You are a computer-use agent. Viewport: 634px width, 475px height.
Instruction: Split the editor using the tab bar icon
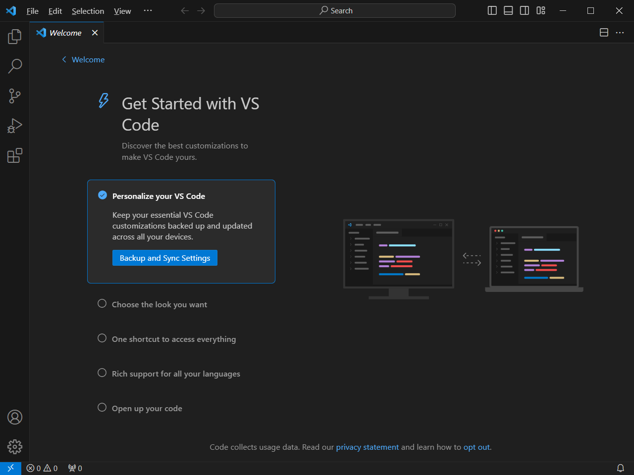tap(604, 33)
